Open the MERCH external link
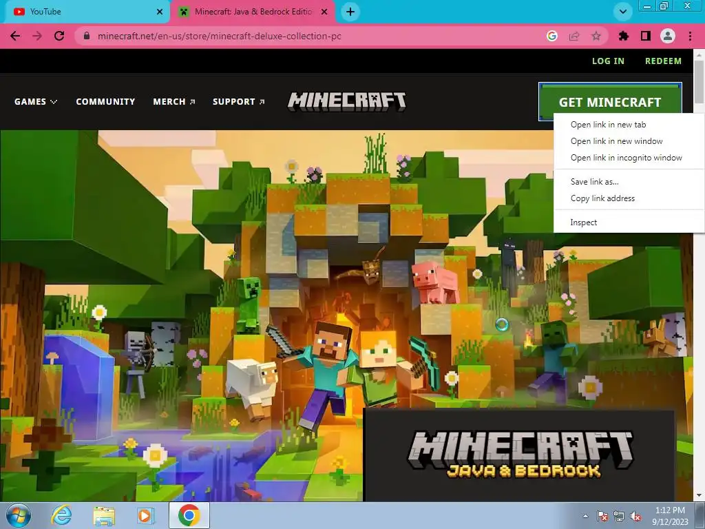 [x=174, y=102]
